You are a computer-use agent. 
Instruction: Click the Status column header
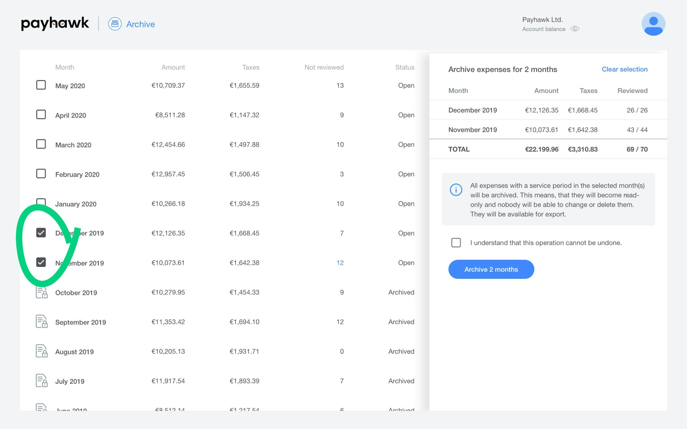(x=404, y=67)
